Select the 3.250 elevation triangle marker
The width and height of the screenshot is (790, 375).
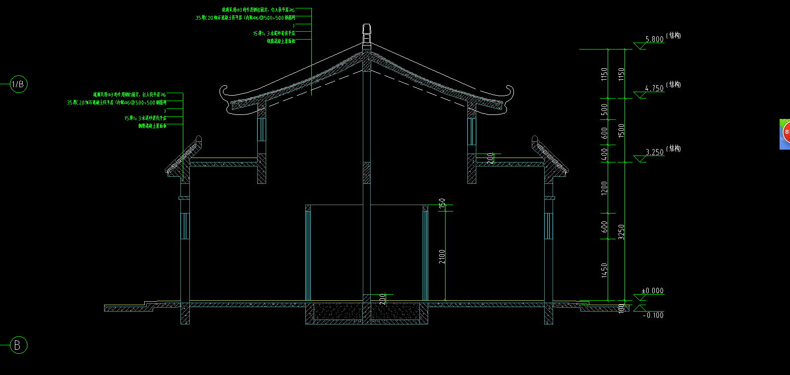640,159
